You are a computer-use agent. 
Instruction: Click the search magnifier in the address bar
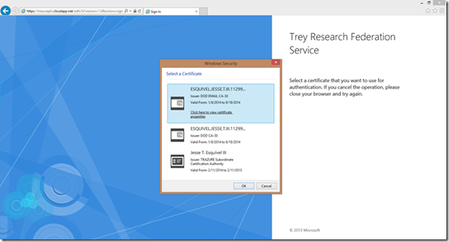click(126, 11)
